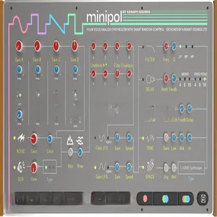The width and height of the screenshot is (217, 217).
Task: Adjust the filter Q knob
Action: tap(174, 46)
